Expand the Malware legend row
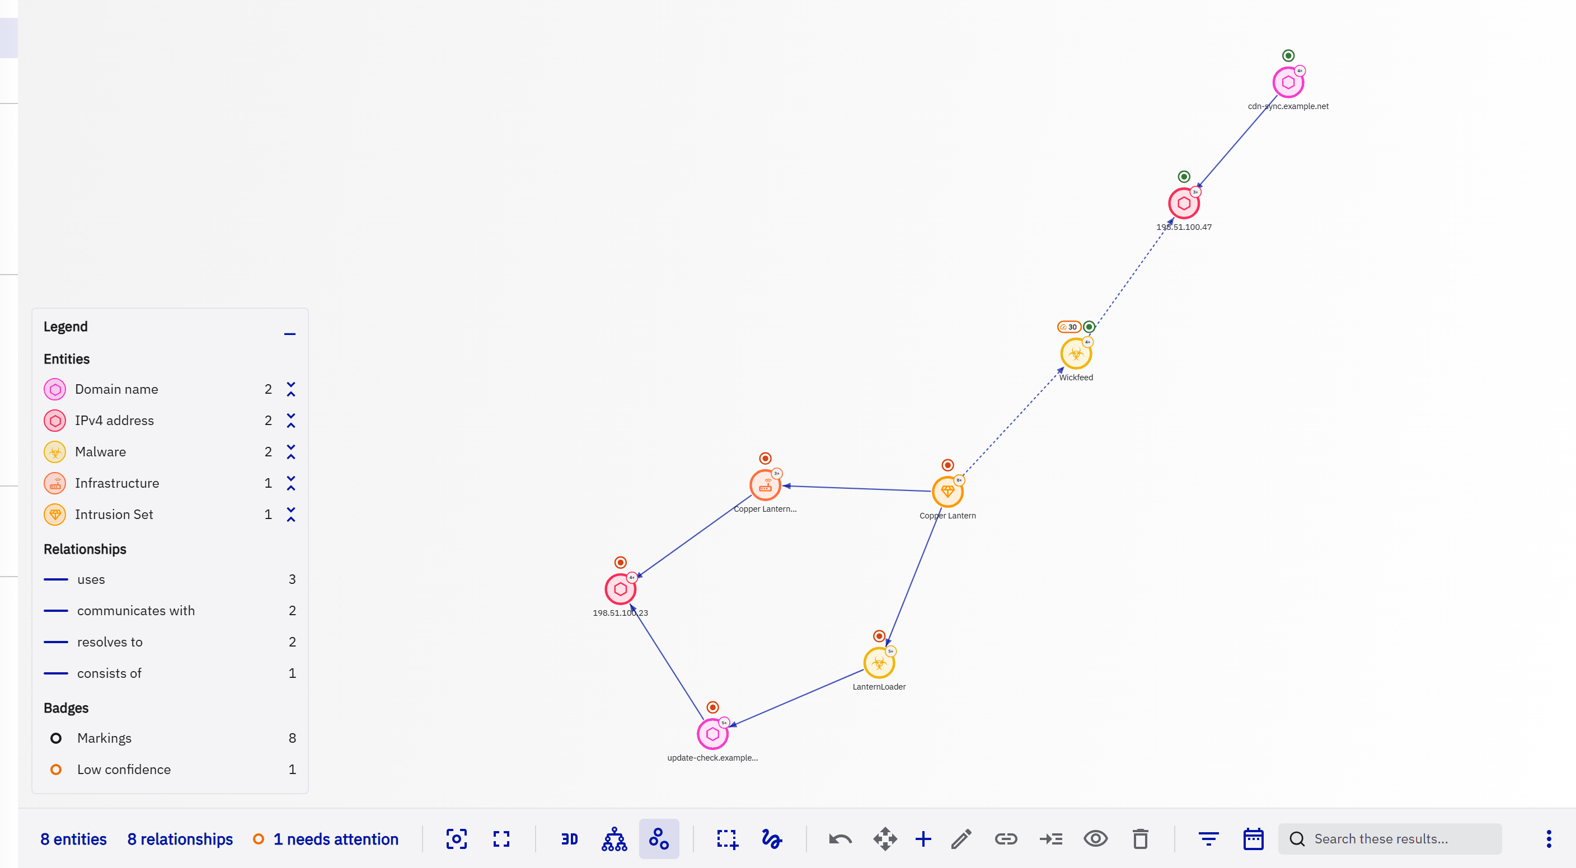Viewport: 1576px width, 868px height. [291, 452]
